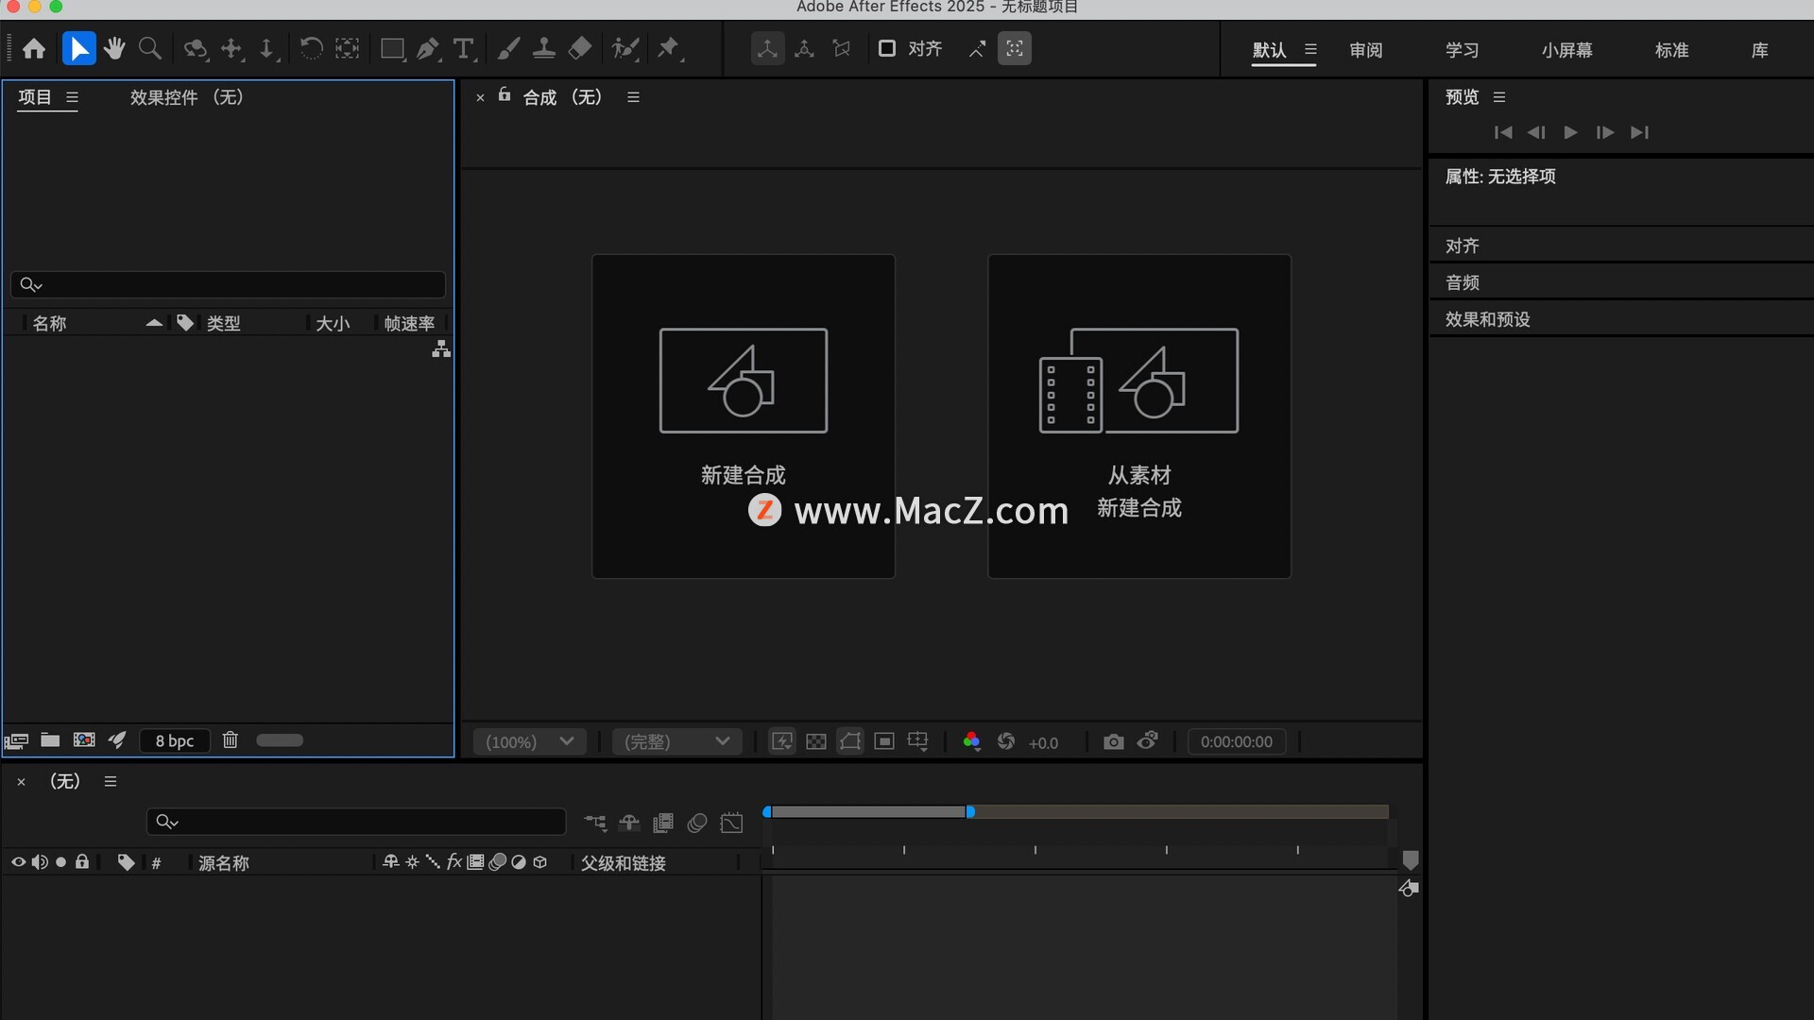
Task: Open the 默认 workspace menu
Action: [1310, 50]
